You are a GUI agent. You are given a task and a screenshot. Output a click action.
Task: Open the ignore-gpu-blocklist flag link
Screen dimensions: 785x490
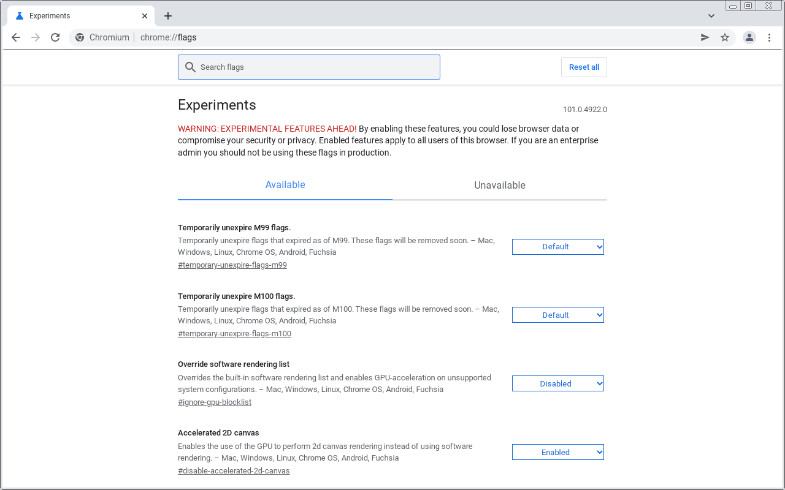click(x=214, y=402)
